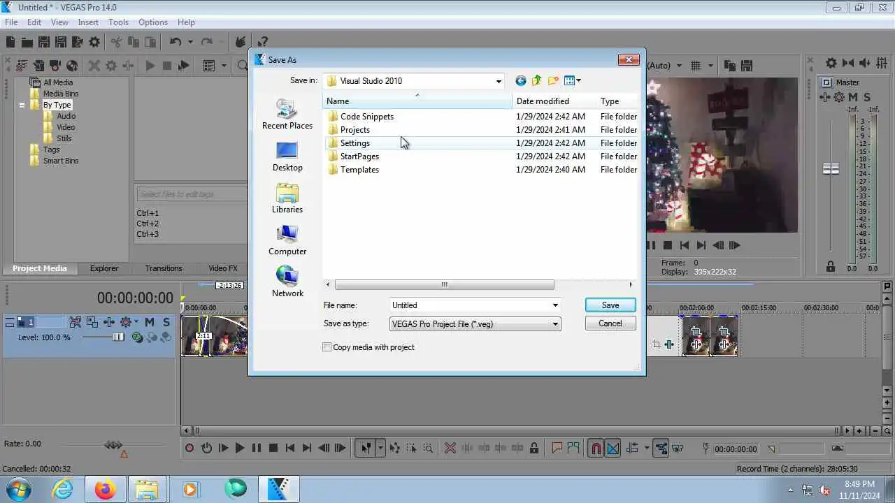Mute the Master bus with M button

point(853,97)
